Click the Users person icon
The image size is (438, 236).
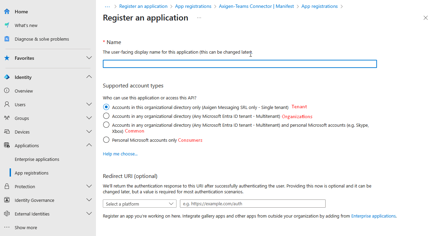tap(7, 105)
